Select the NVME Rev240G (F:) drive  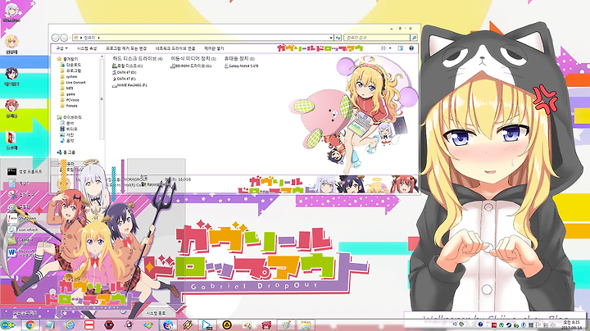(129, 85)
